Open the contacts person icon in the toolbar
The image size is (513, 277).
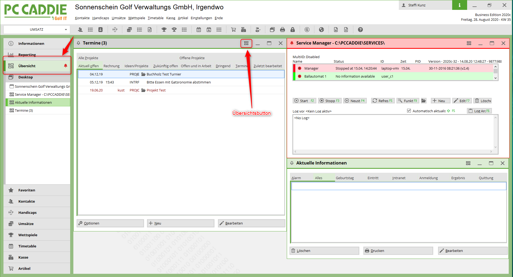point(80,30)
